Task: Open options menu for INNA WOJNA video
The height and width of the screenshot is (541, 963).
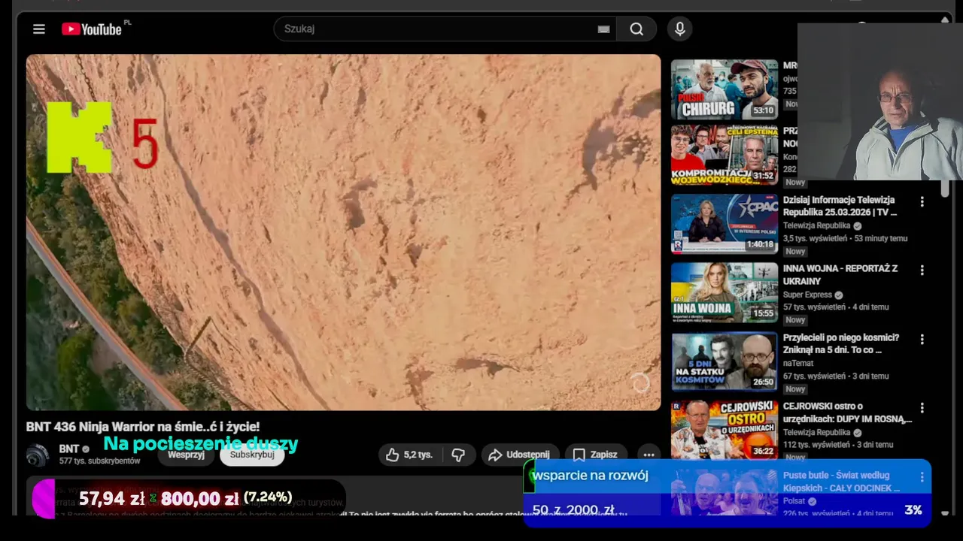Action: 922,270
